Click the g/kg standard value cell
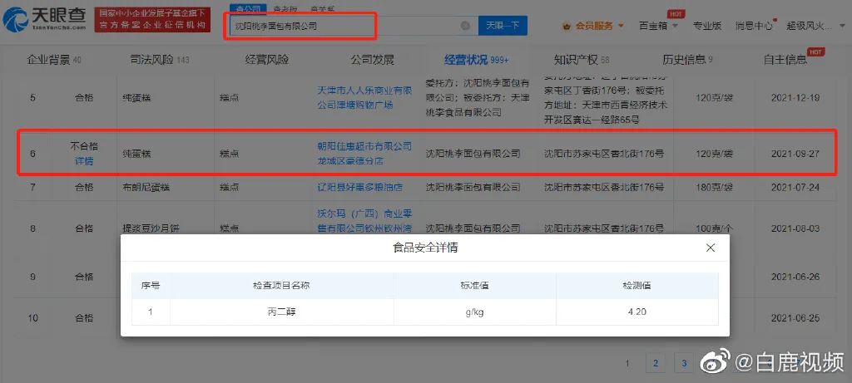This screenshot has height=383, width=852. coord(475,312)
